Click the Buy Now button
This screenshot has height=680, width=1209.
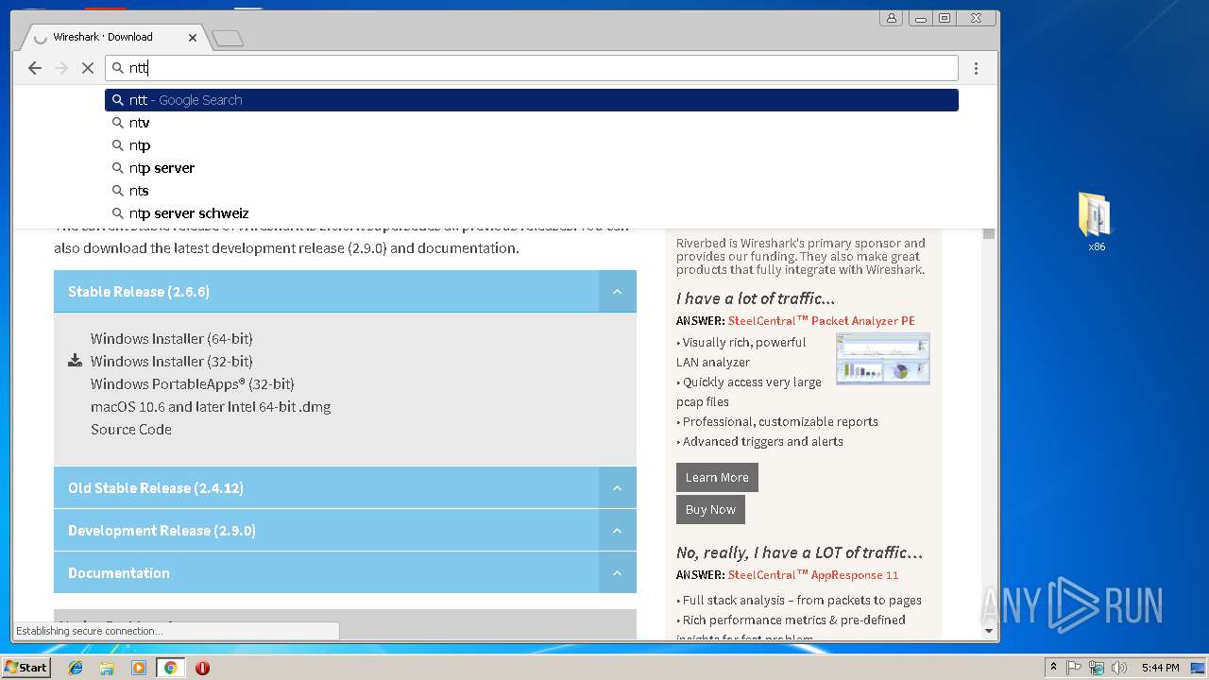click(710, 509)
